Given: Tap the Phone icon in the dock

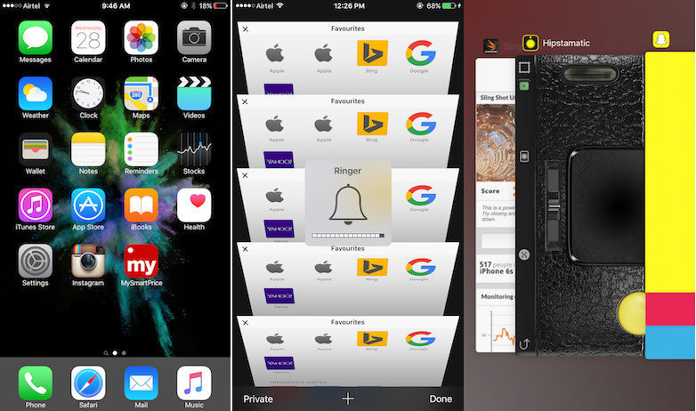Looking at the screenshot, I should pos(35,383).
